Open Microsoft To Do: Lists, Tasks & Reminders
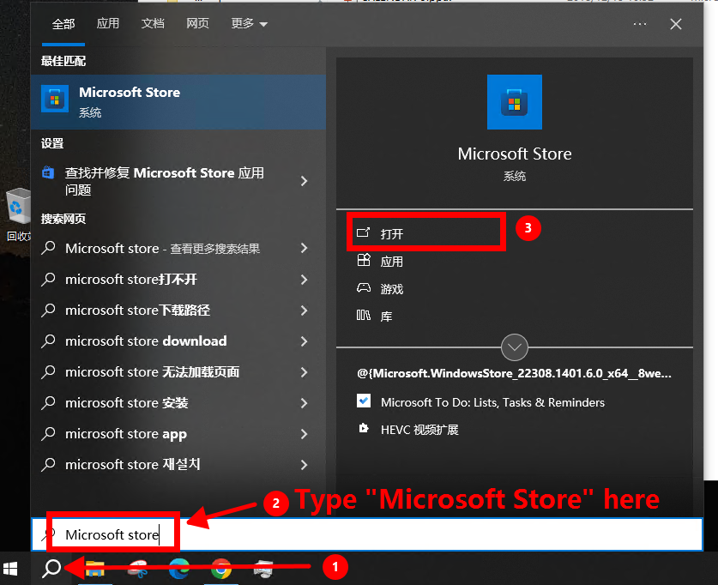The height and width of the screenshot is (585, 718). (492, 402)
